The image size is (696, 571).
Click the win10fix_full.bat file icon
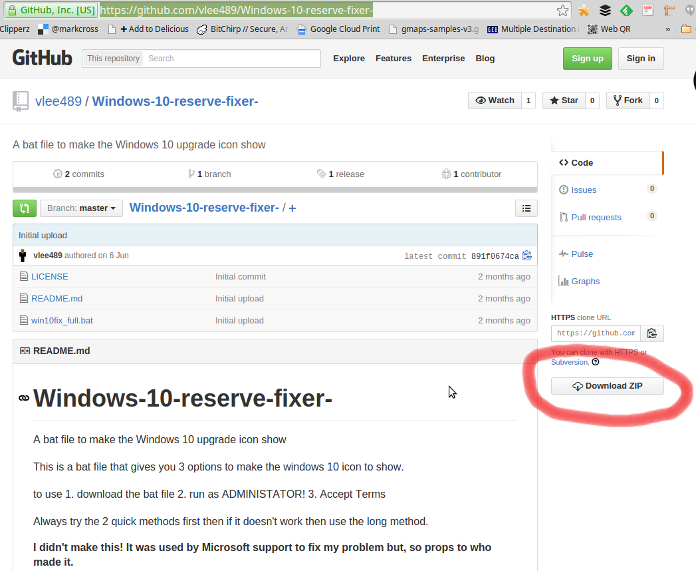click(x=23, y=320)
